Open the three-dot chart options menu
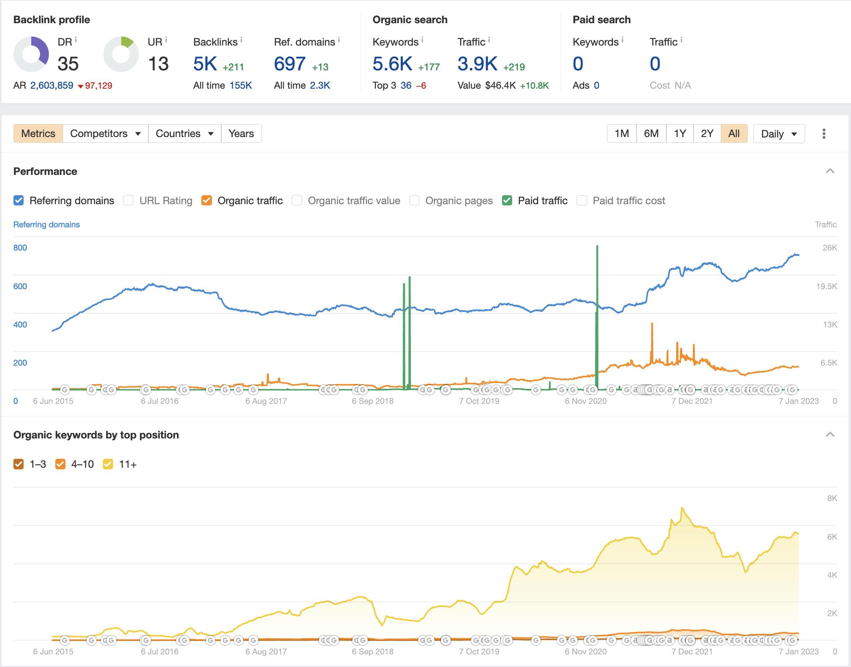Image resolution: width=851 pixels, height=667 pixels. click(824, 134)
